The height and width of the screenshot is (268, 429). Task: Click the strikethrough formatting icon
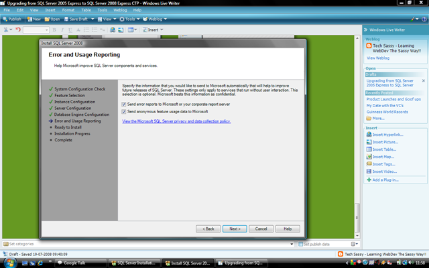[78, 29]
